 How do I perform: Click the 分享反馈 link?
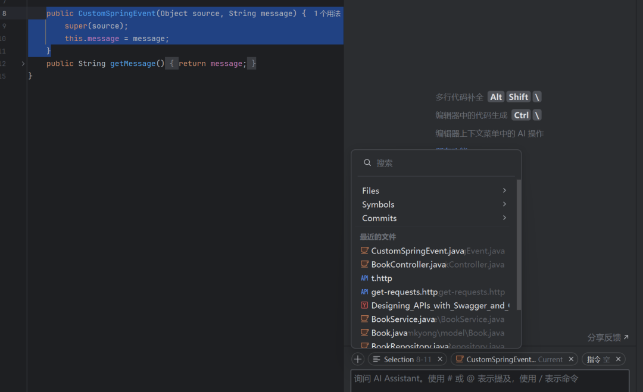pyautogui.click(x=608, y=337)
